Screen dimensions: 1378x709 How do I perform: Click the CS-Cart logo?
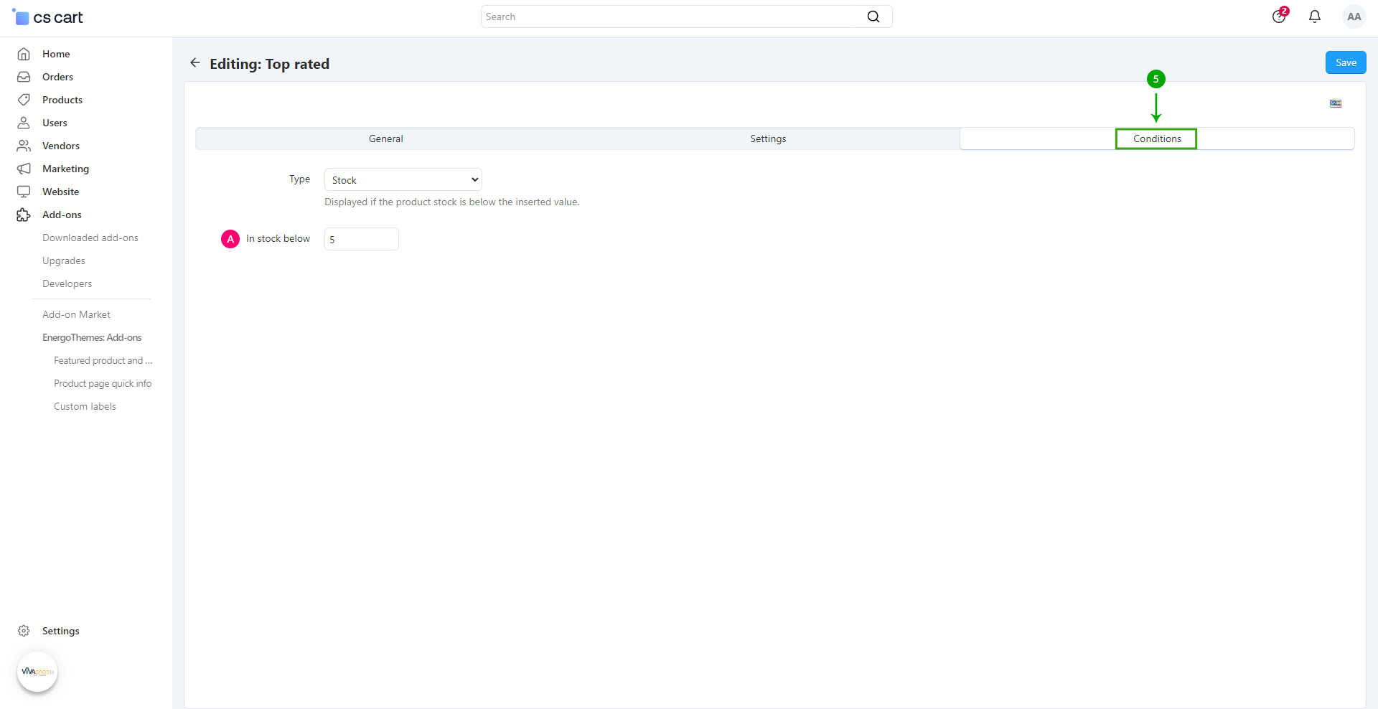tap(47, 17)
